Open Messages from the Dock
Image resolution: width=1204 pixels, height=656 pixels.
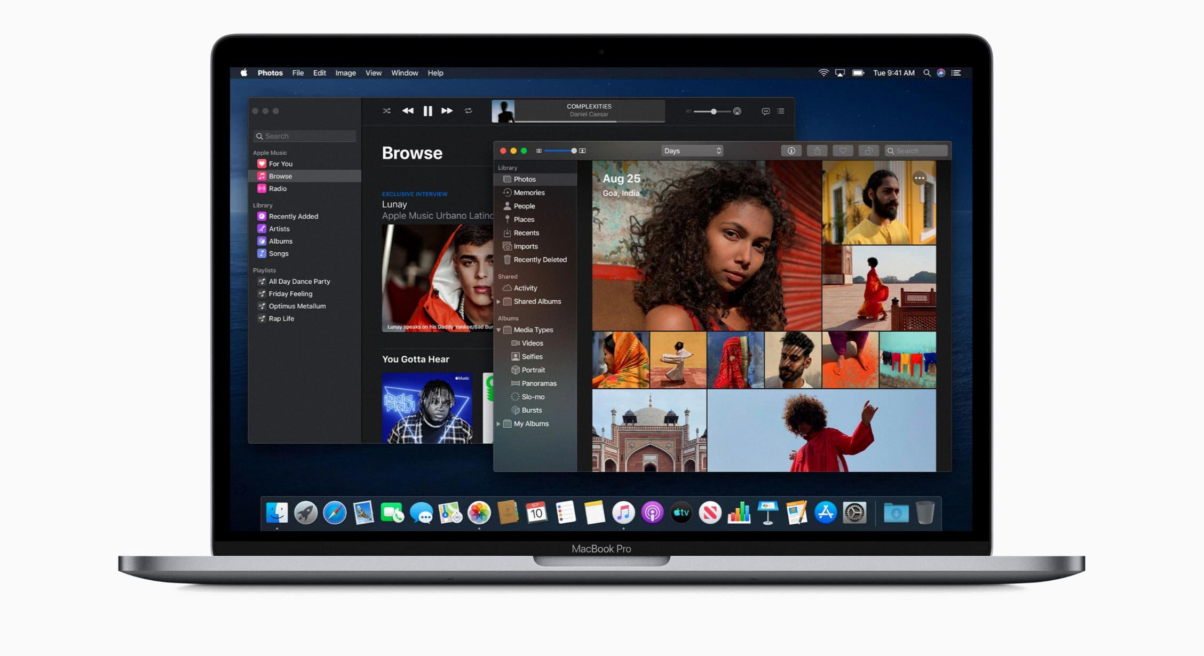[421, 513]
